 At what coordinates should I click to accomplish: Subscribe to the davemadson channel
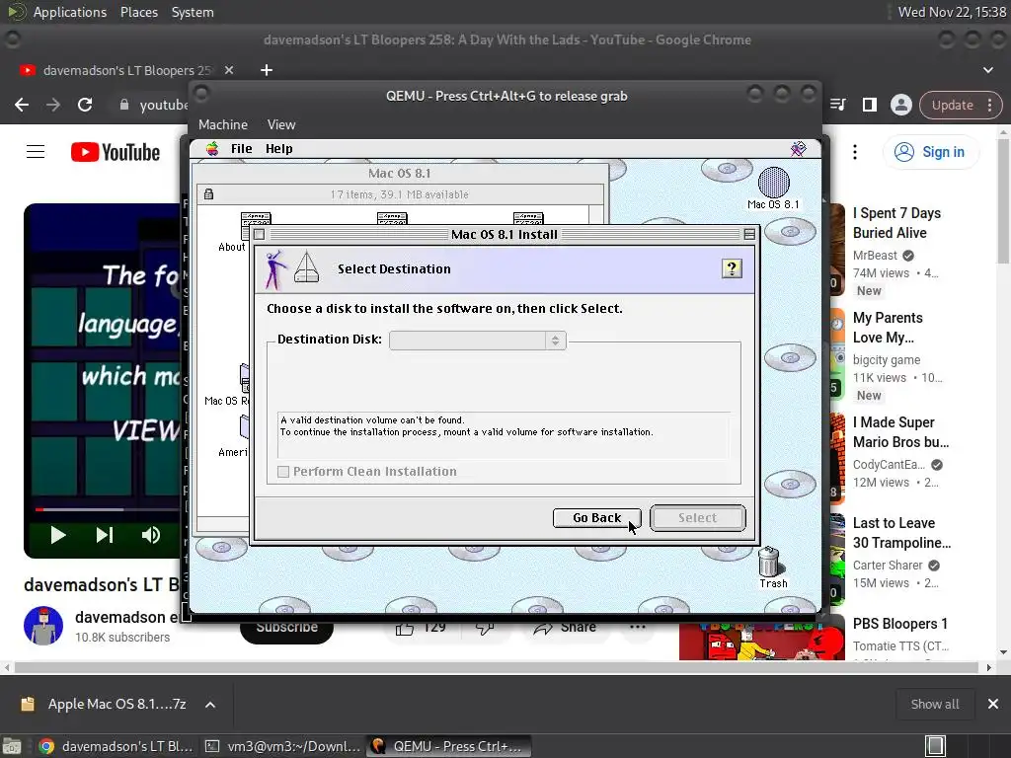point(286,633)
